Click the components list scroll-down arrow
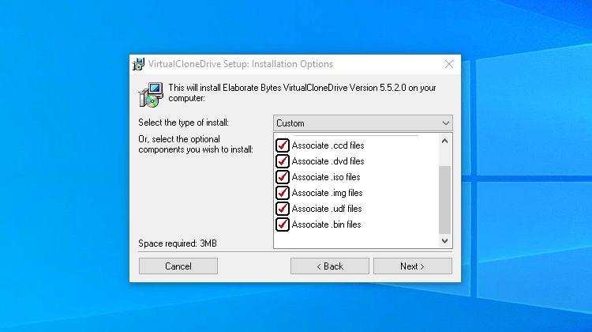The width and height of the screenshot is (592, 332). [444, 241]
